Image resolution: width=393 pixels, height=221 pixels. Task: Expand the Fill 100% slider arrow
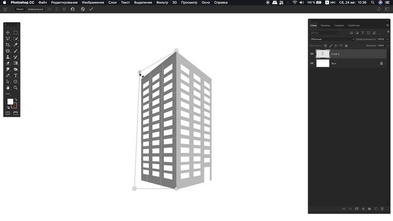(387, 45)
